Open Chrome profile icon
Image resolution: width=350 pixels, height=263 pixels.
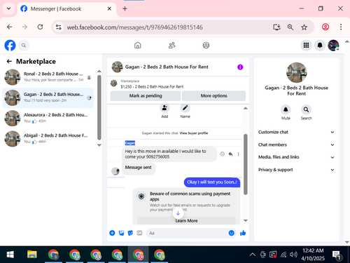click(x=325, y=27)
